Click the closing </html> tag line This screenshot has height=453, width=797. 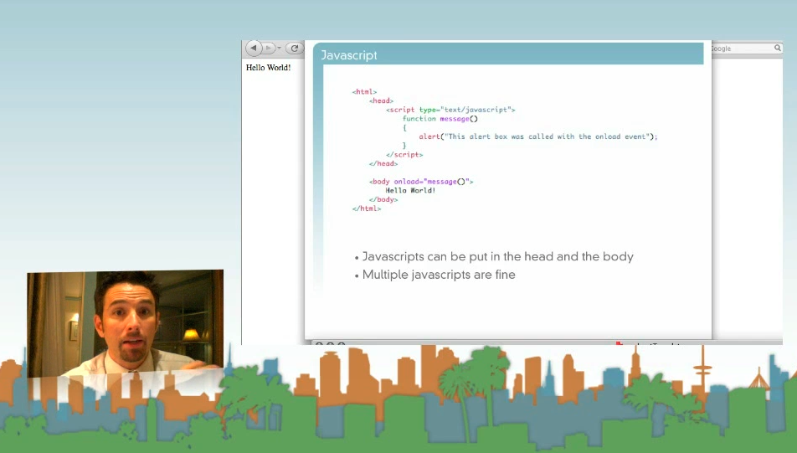tap(367, 208)
